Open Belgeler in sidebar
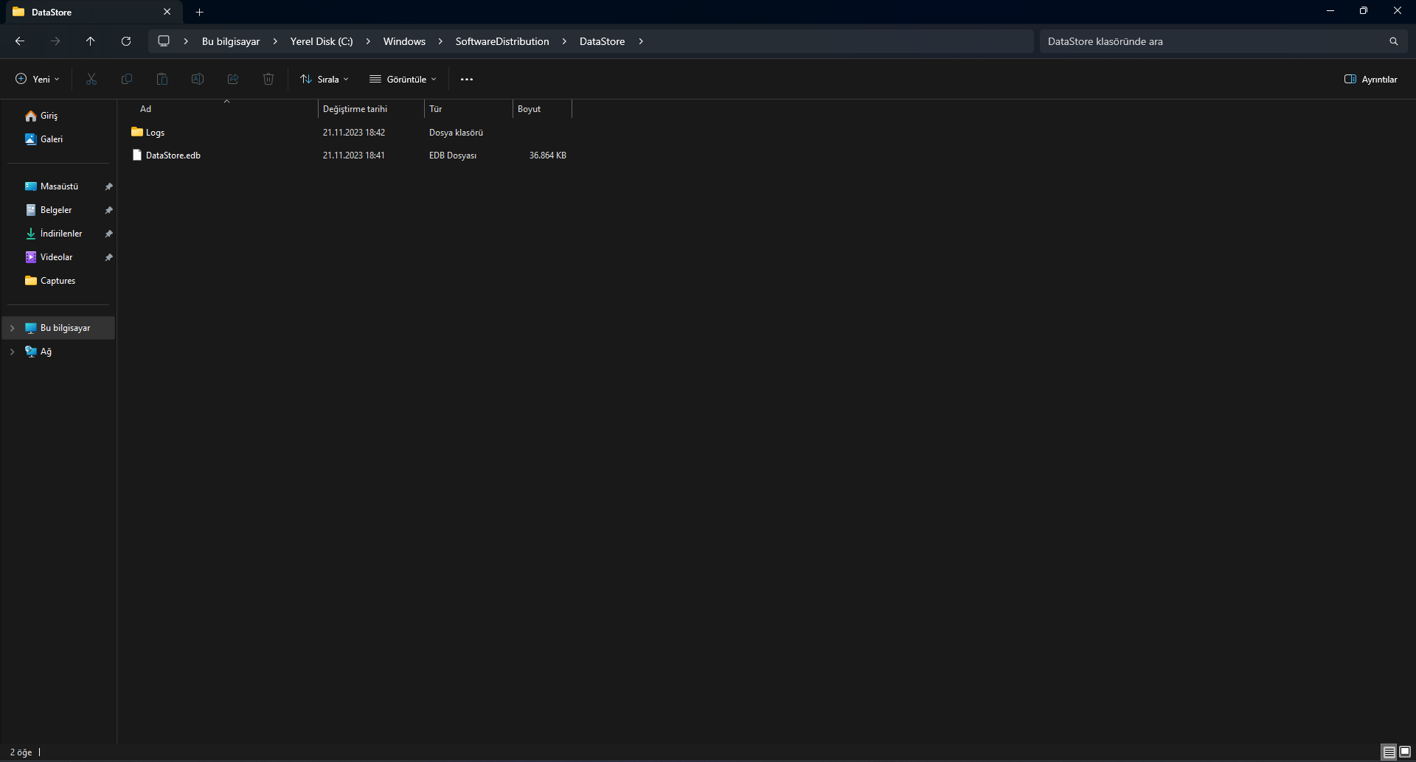The height and width of the screenshot is (762, 1416). tap(58, 210)
